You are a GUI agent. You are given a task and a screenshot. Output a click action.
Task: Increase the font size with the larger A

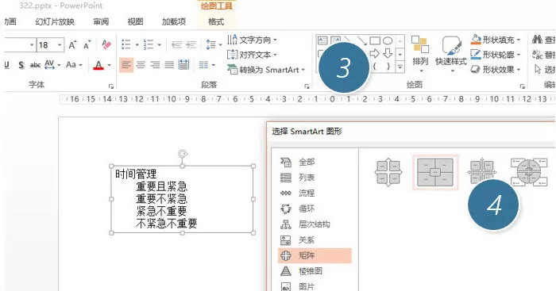click(x=72, y=45)
